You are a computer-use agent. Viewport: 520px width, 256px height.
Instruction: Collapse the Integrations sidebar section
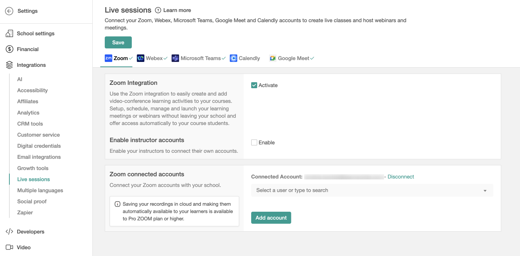coord(31,65)
